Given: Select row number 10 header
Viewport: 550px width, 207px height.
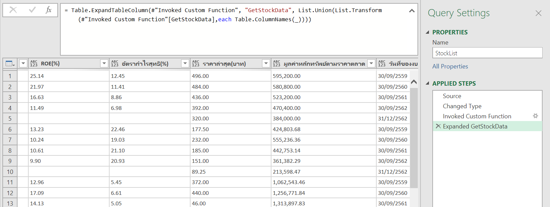Looking at the screenshot, I should [x=10, y=172].
